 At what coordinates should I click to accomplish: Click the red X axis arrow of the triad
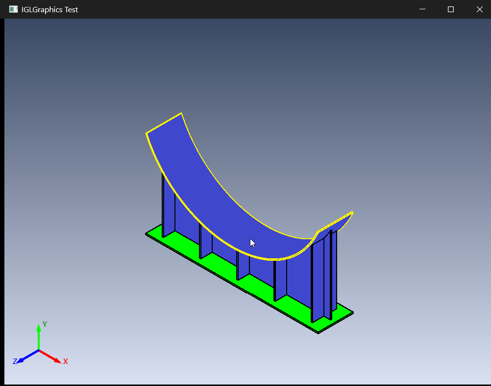[x=50, y=357]
